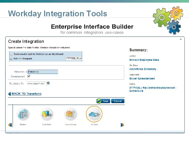Click the Restricted To search field
The height and width of the screenshot is (142, 189).
36,83
